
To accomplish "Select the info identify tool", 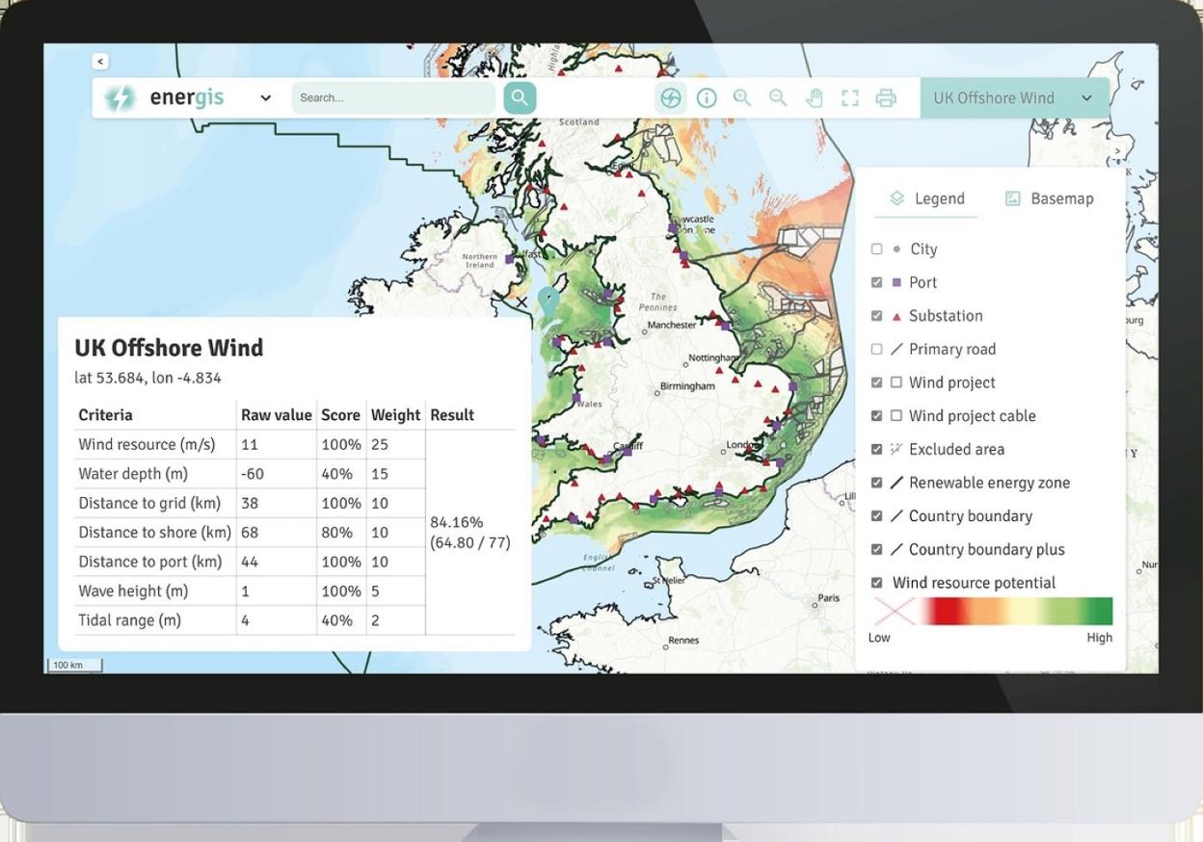I will pyautogui.click(x=707, y=98).
